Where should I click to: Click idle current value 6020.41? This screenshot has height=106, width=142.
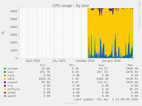(x=45, y=79)
